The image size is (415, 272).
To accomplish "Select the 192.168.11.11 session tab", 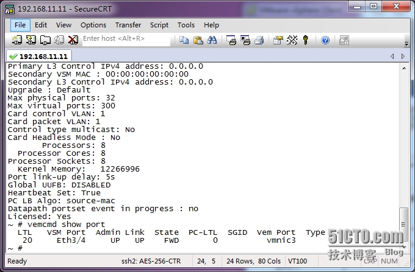I will 39,56.
